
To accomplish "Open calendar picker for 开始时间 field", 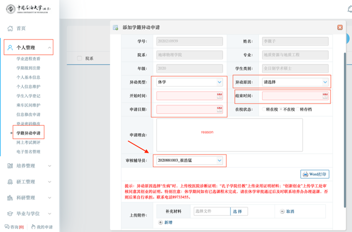I will click(219, 96).
